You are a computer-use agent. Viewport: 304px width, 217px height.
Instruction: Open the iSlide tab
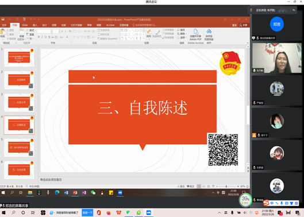click(x=25, y=25)
